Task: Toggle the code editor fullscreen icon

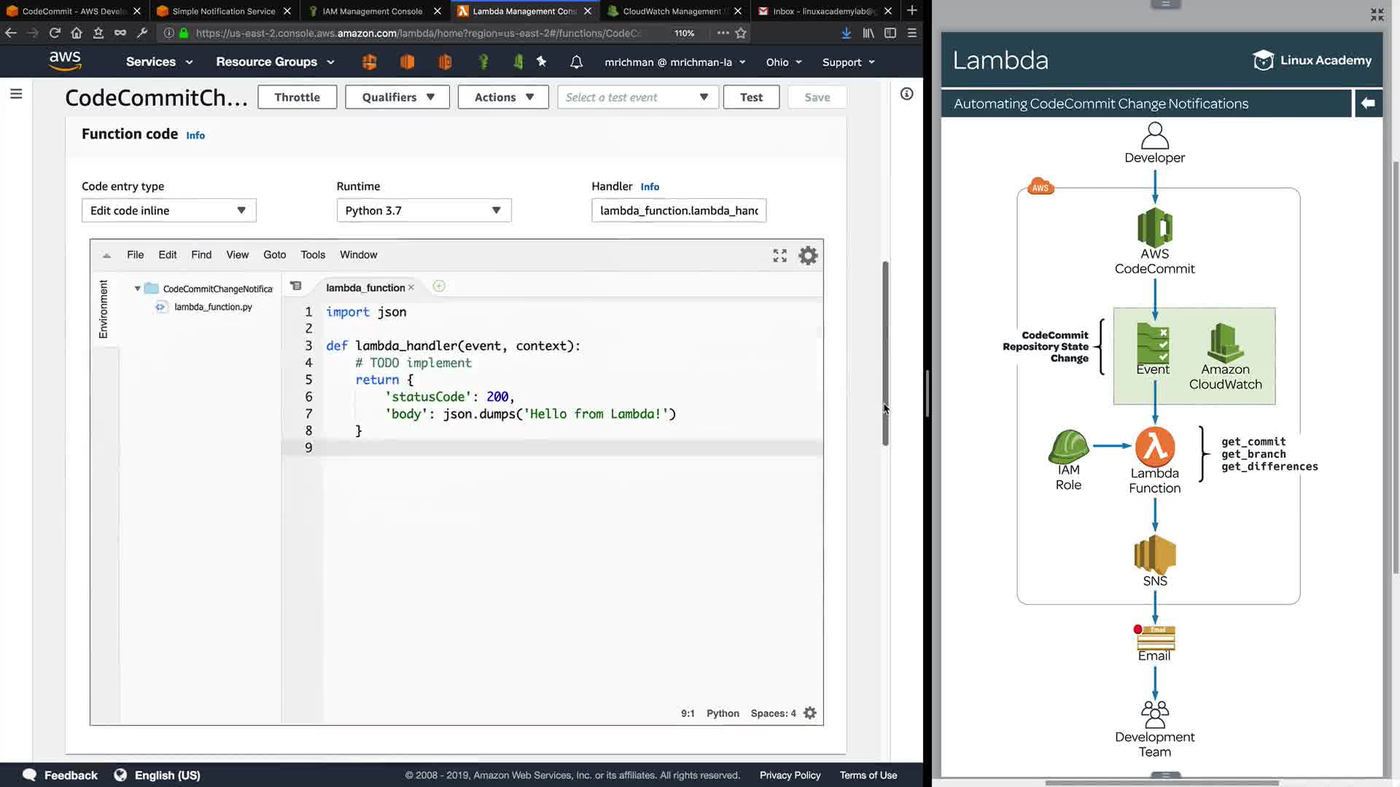Action: [779, 256]
